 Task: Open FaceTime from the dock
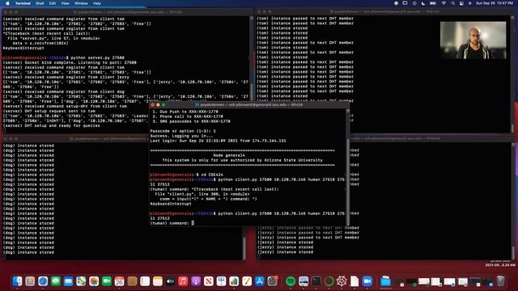tap(106, 281)
